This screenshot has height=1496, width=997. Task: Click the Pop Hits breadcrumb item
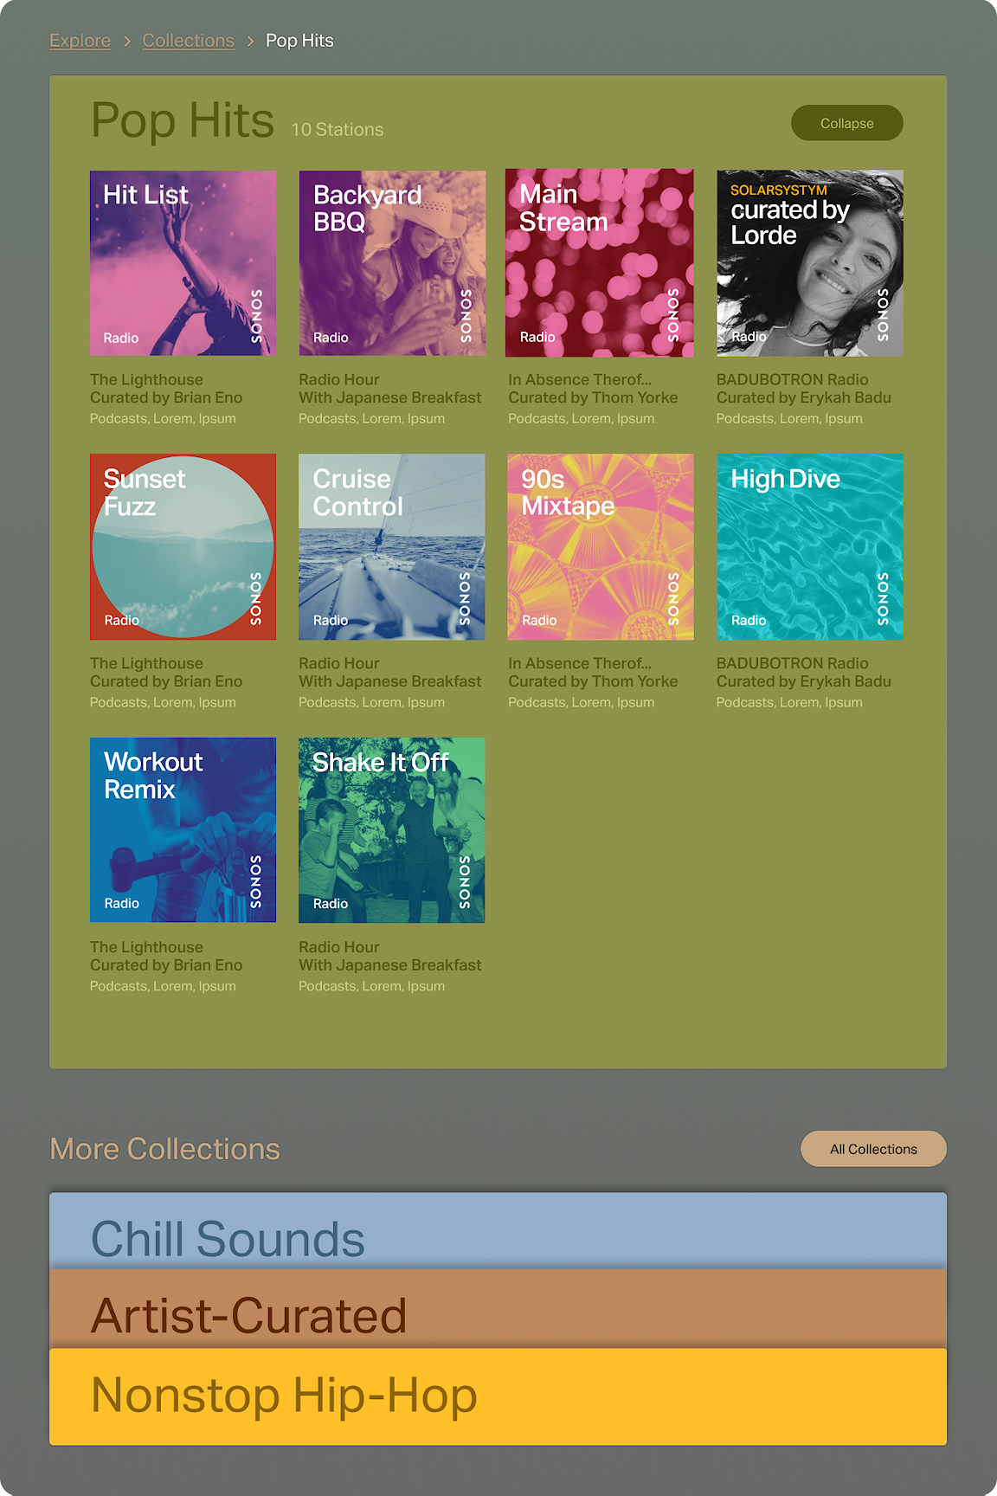click(x=299, y=41)
